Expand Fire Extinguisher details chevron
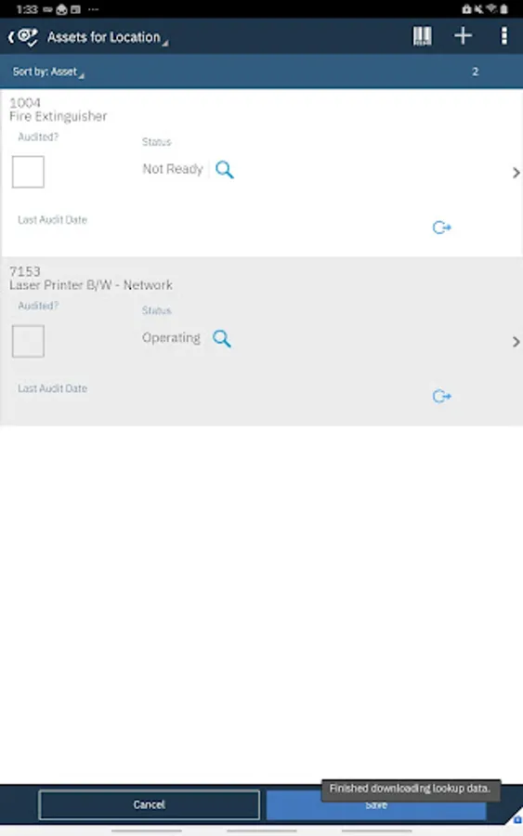 coord(516,173)
